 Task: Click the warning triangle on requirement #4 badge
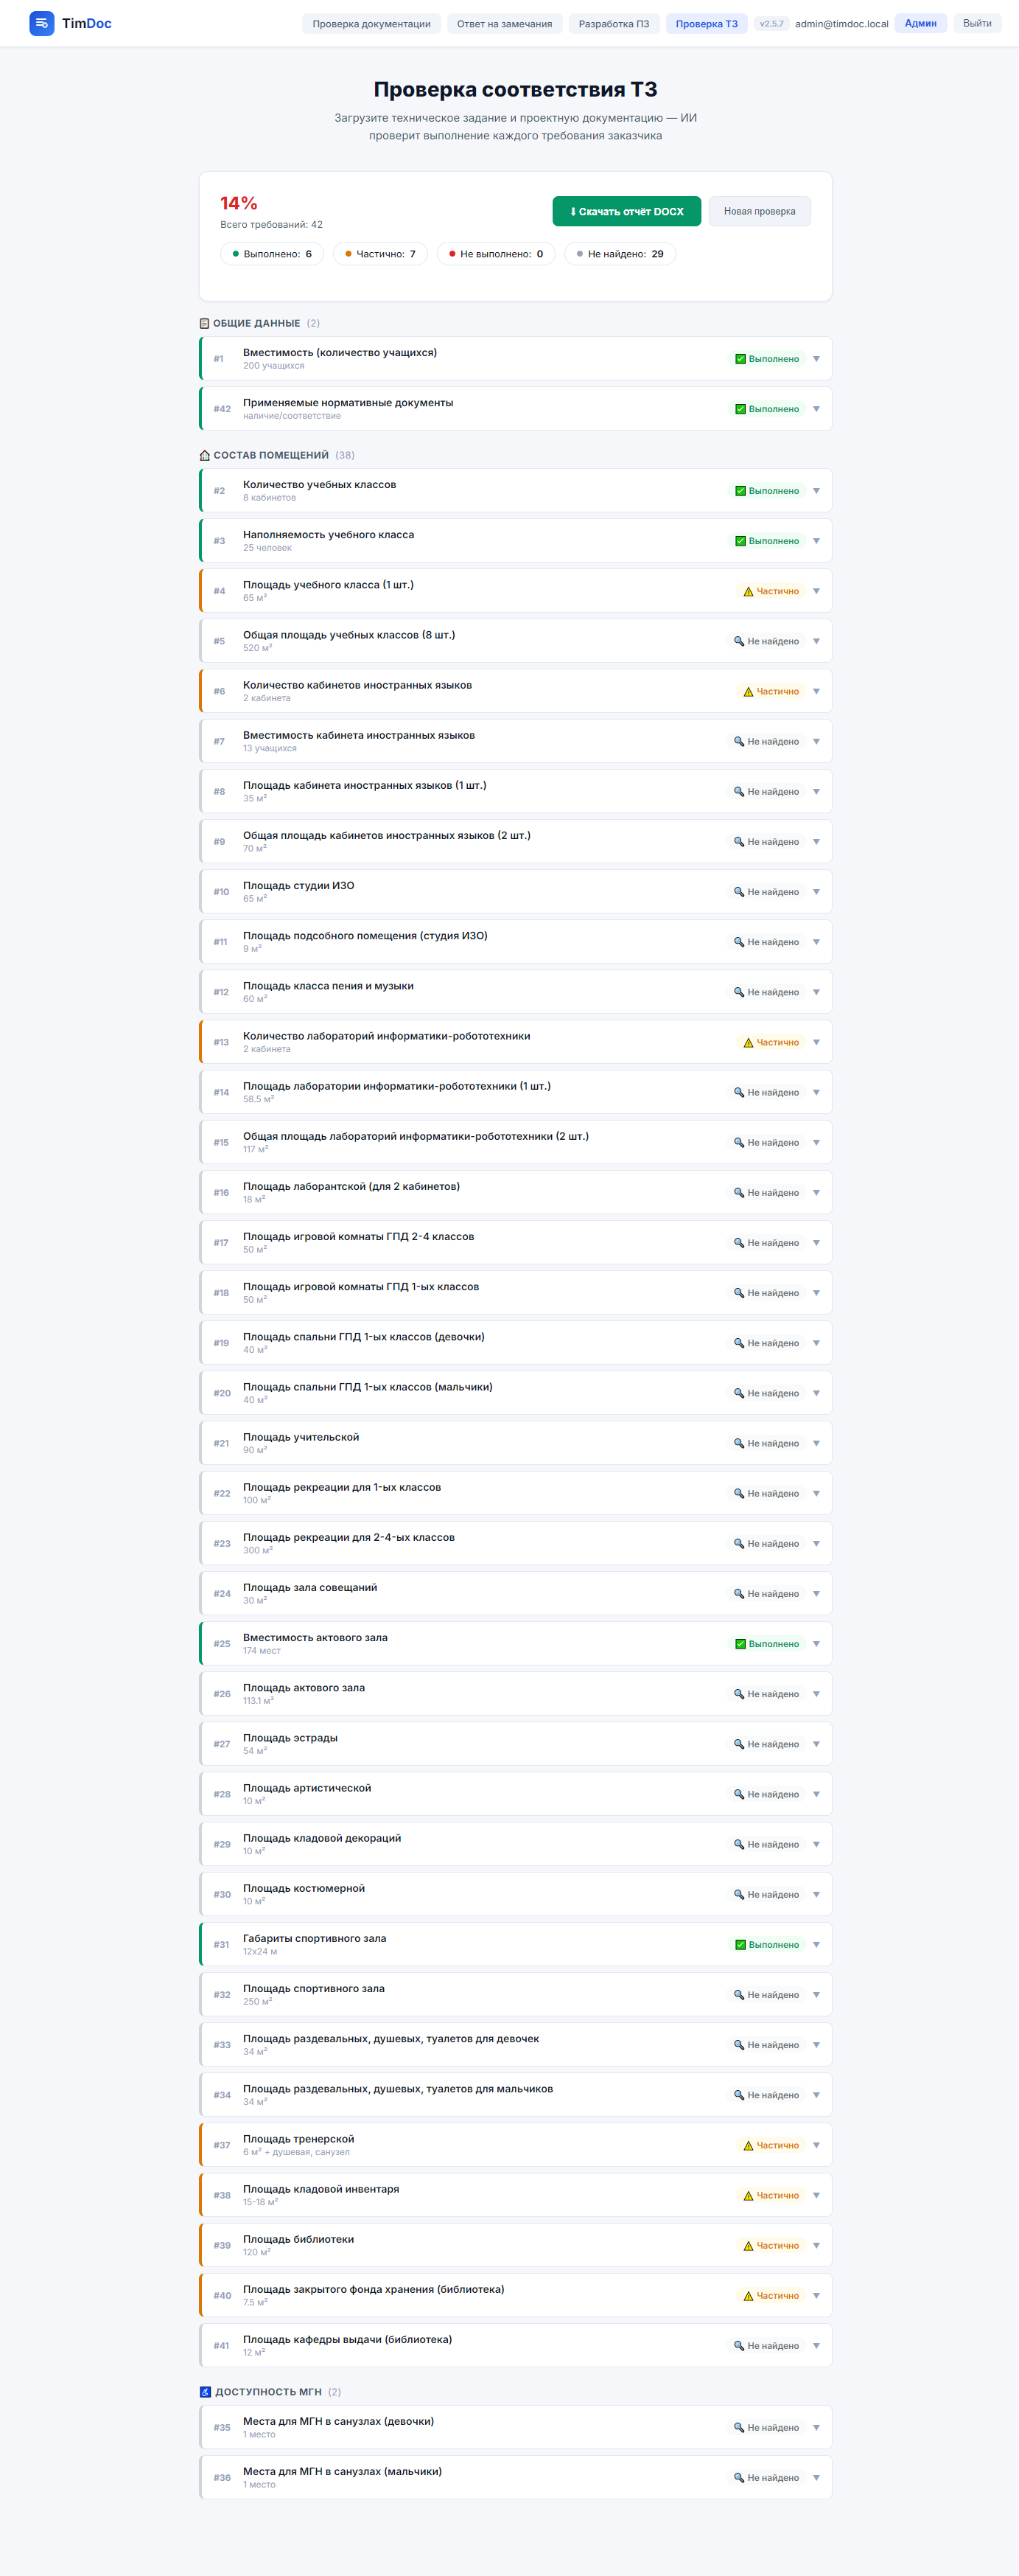(x=750, y=590)
